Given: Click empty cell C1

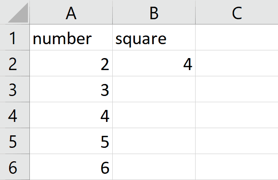Looking at the screenshot, I should 237,37.
